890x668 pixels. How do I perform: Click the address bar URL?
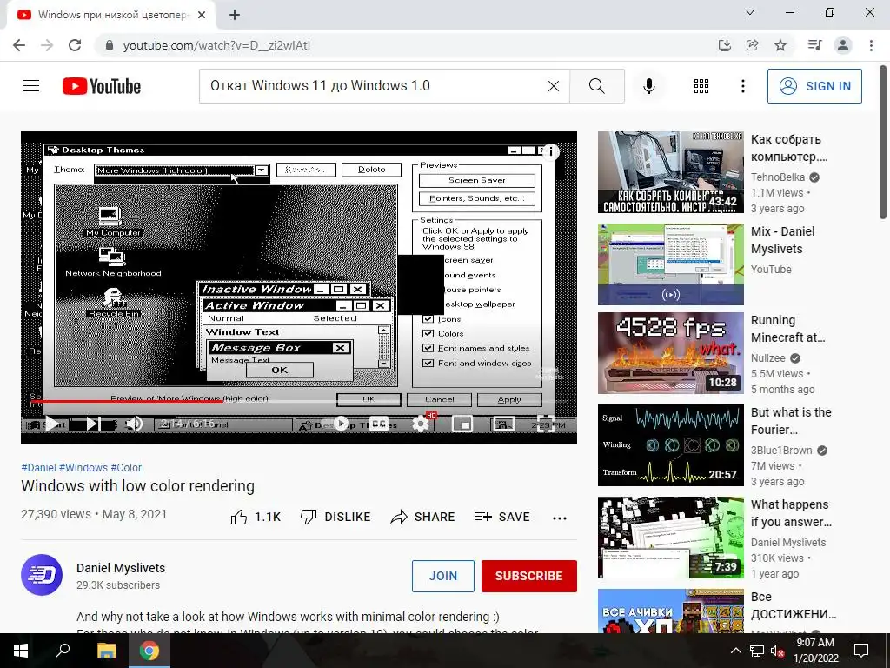pos(216,45)
